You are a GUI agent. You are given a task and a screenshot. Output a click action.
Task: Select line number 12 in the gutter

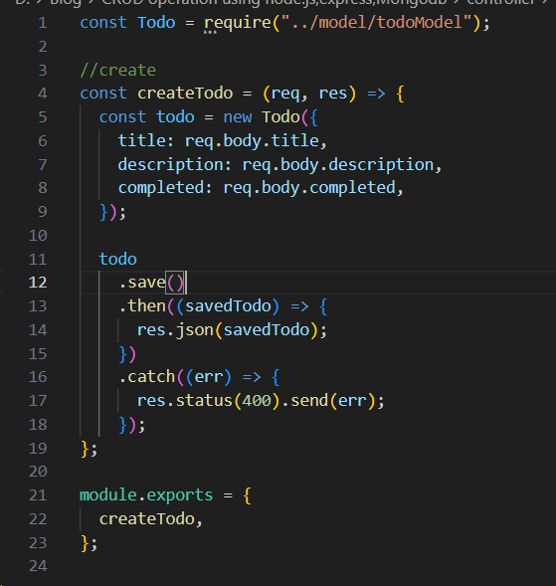[38, 283]
